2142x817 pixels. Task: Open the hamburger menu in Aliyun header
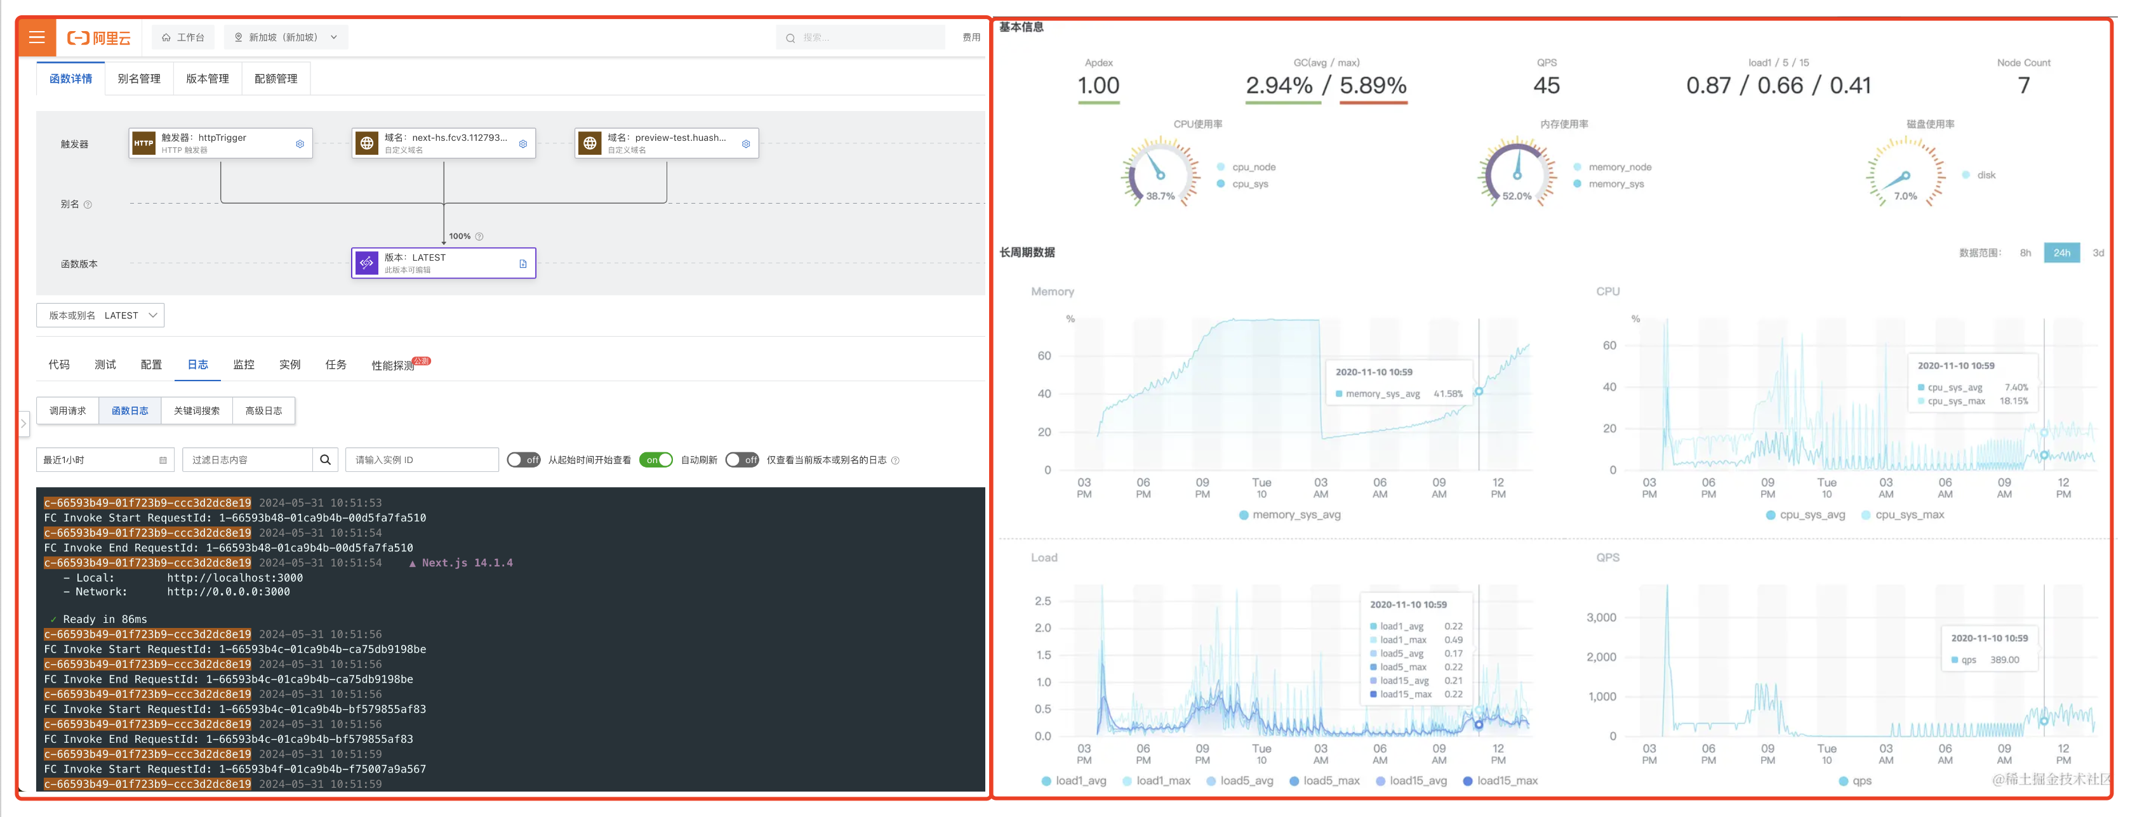click(37, 37)
